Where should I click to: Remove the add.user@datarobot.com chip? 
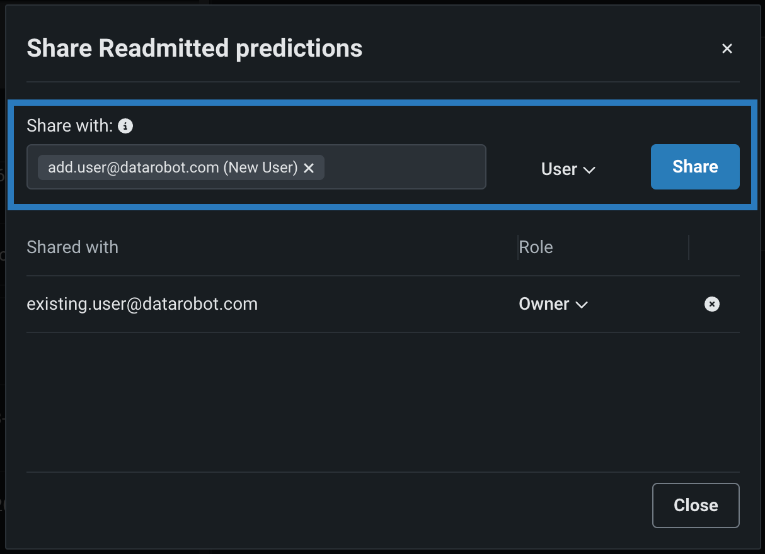[x=309, y=168]
